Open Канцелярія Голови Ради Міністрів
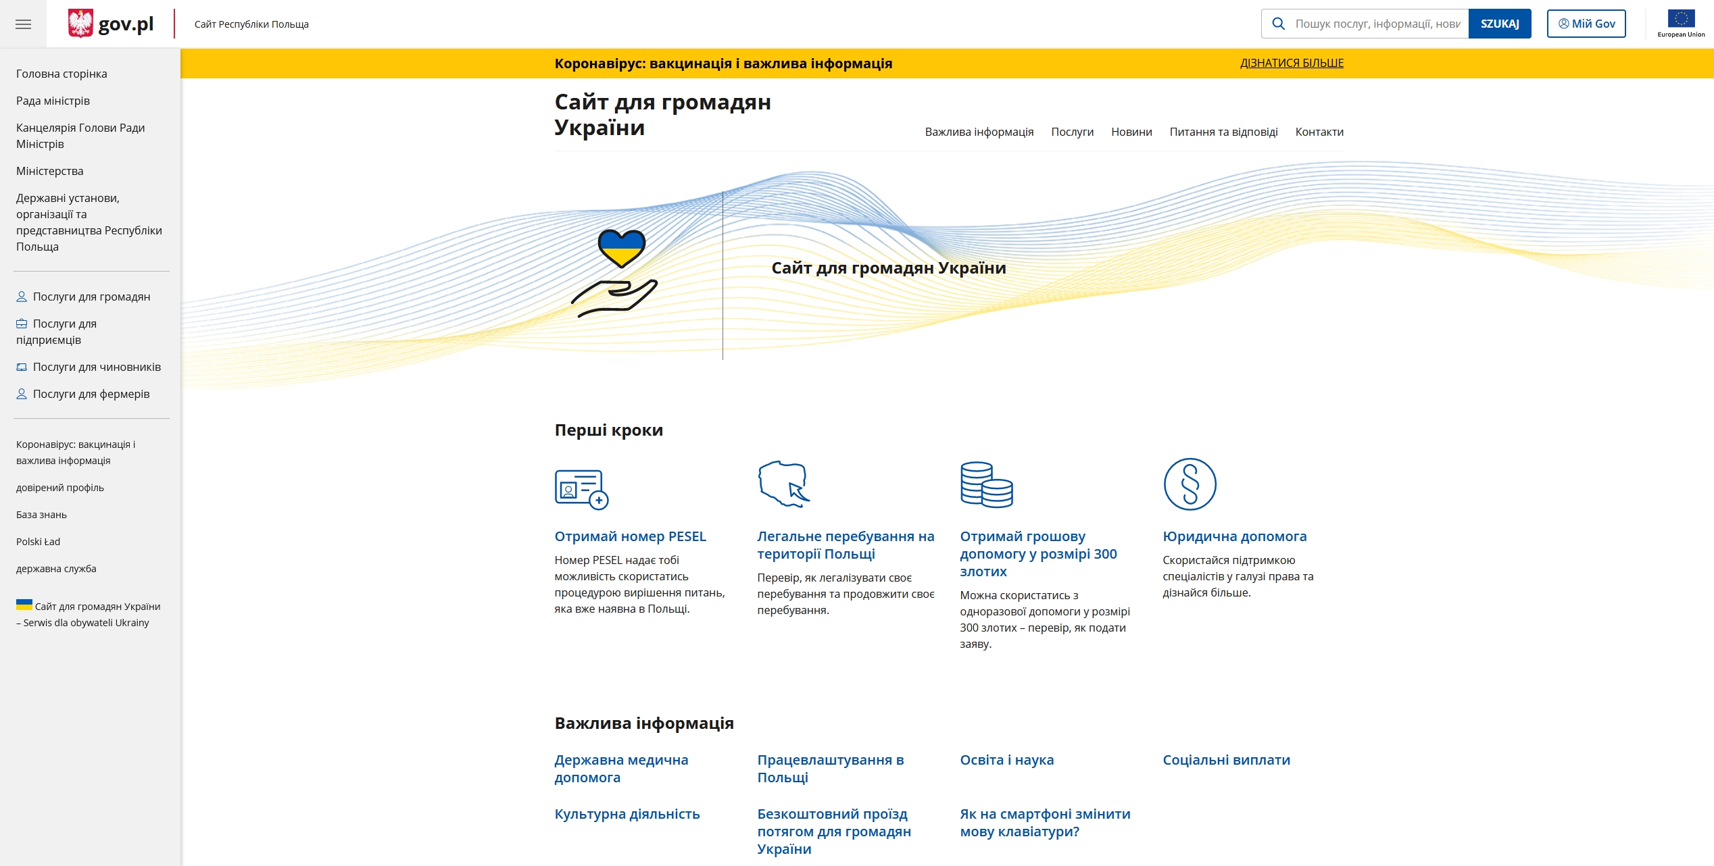Viewport: 1714px width, 866px height. (80, 136)
